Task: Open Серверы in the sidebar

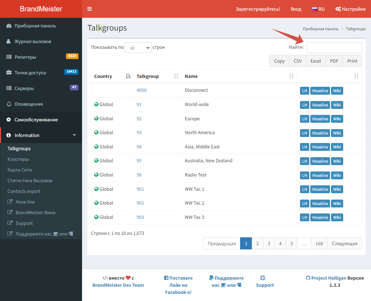Action: pos(24,89)
